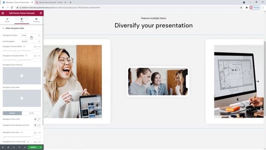Open the save options arrow beside Update

41,147
